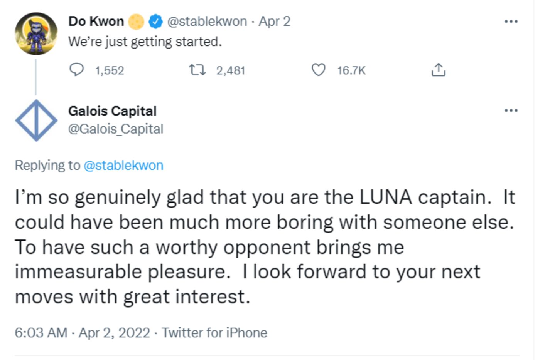This screenshot has height=360, width=540.
Task: Click the Apr 2 date on Do Kwon's tweet
Action: pos(275,22)
